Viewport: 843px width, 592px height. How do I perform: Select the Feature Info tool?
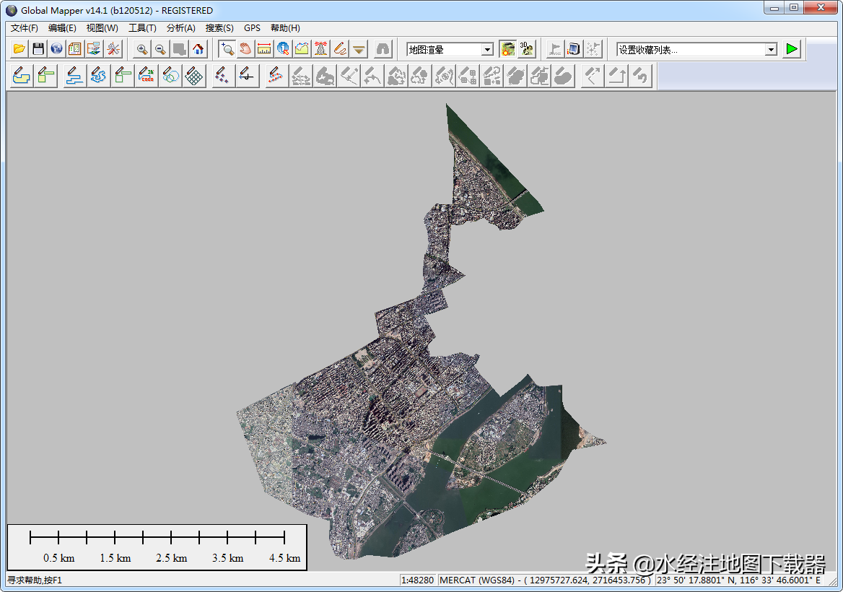tap(283, 49)
